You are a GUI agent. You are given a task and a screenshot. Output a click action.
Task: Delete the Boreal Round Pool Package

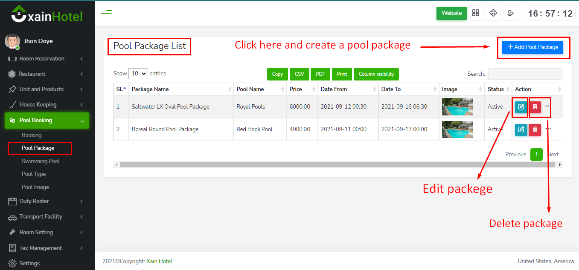point(535,129)
